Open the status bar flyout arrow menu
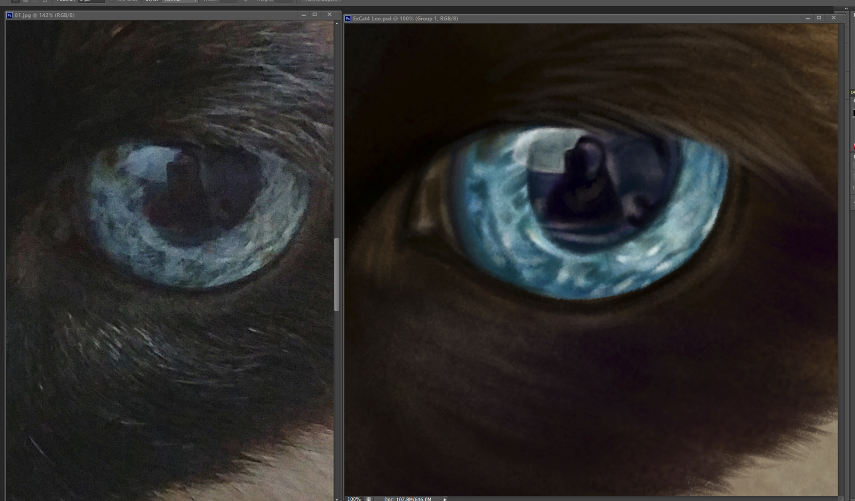The image size is (855, 501). click(444, 499)
